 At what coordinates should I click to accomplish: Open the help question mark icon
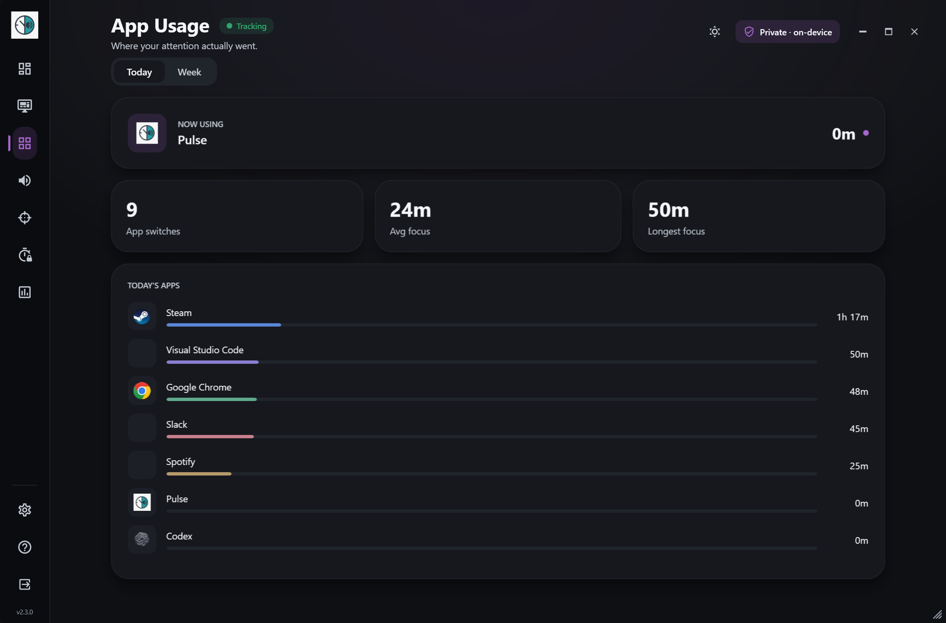pyautogui.click(x=24, y=547)
